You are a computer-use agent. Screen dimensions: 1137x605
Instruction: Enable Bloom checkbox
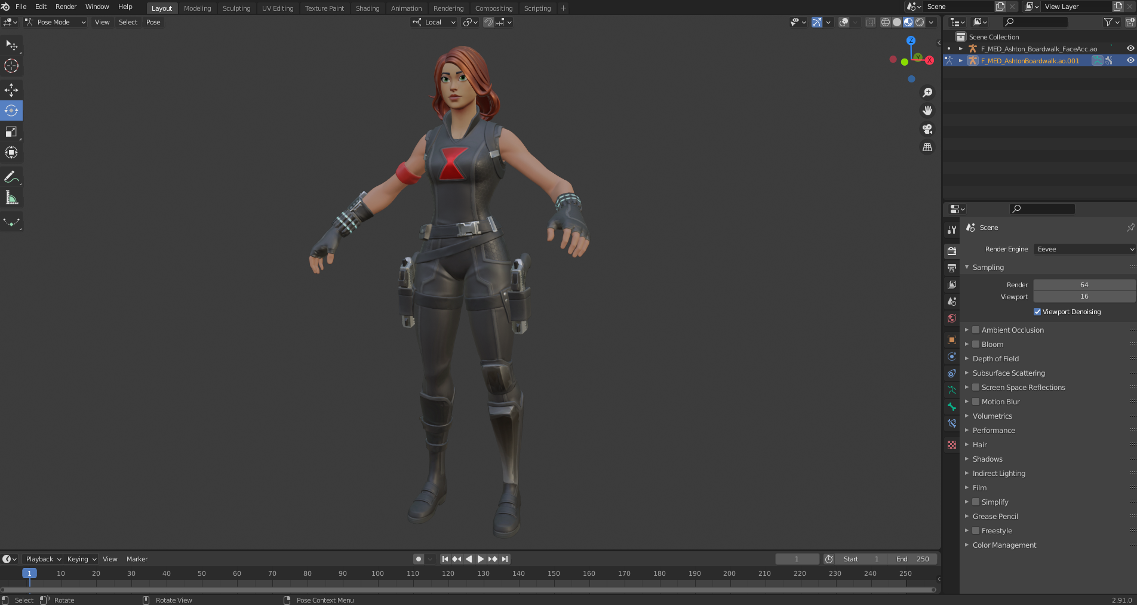coord(976,344)
